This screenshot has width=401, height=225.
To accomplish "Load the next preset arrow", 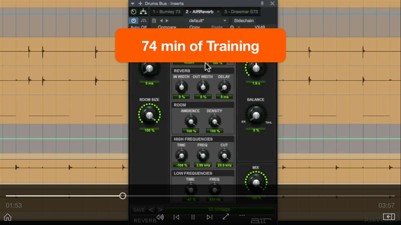I will pyautogui.click(x=167, y=21).
